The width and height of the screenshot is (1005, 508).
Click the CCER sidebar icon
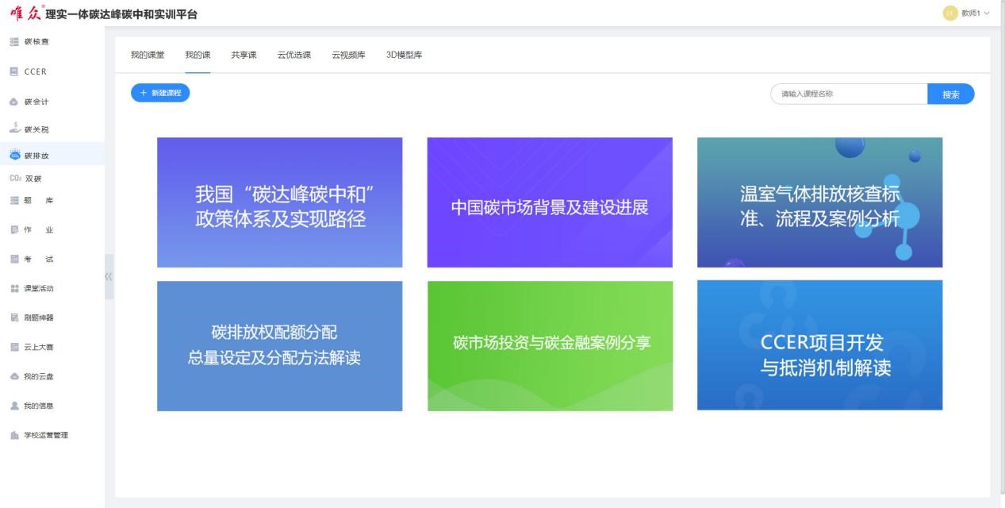coord(14,71)
